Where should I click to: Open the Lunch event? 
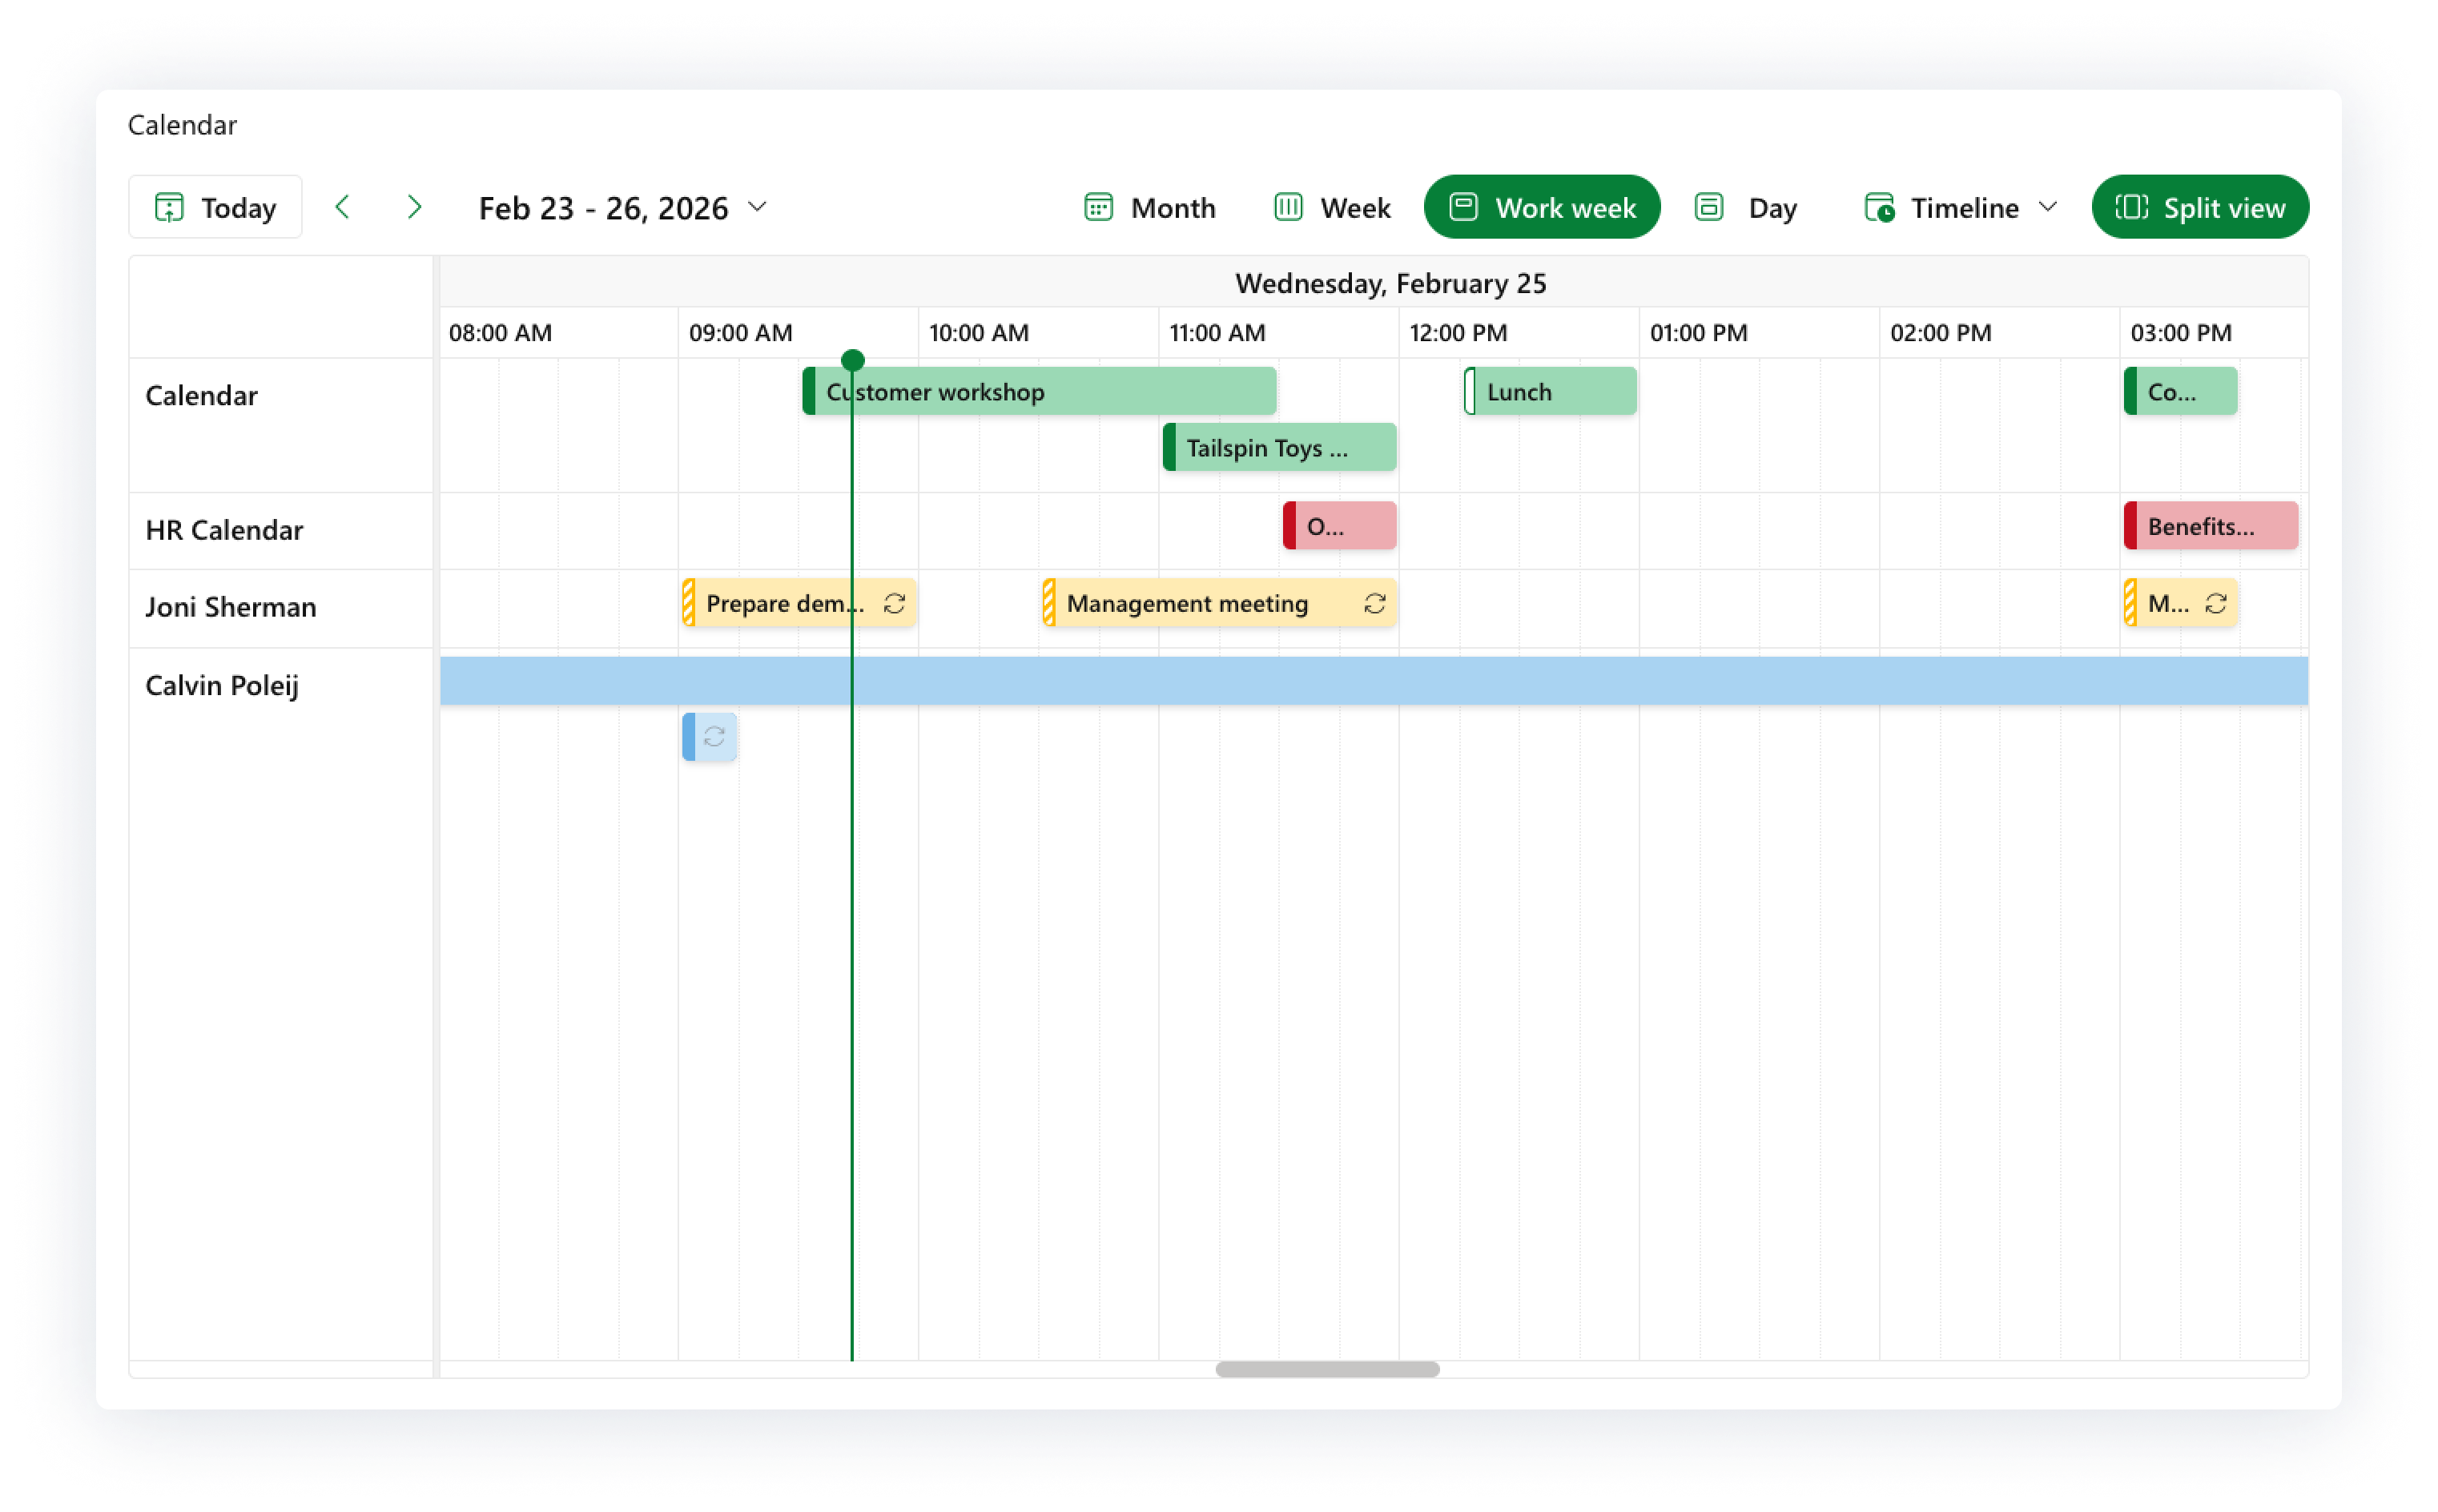point(1550,391)
